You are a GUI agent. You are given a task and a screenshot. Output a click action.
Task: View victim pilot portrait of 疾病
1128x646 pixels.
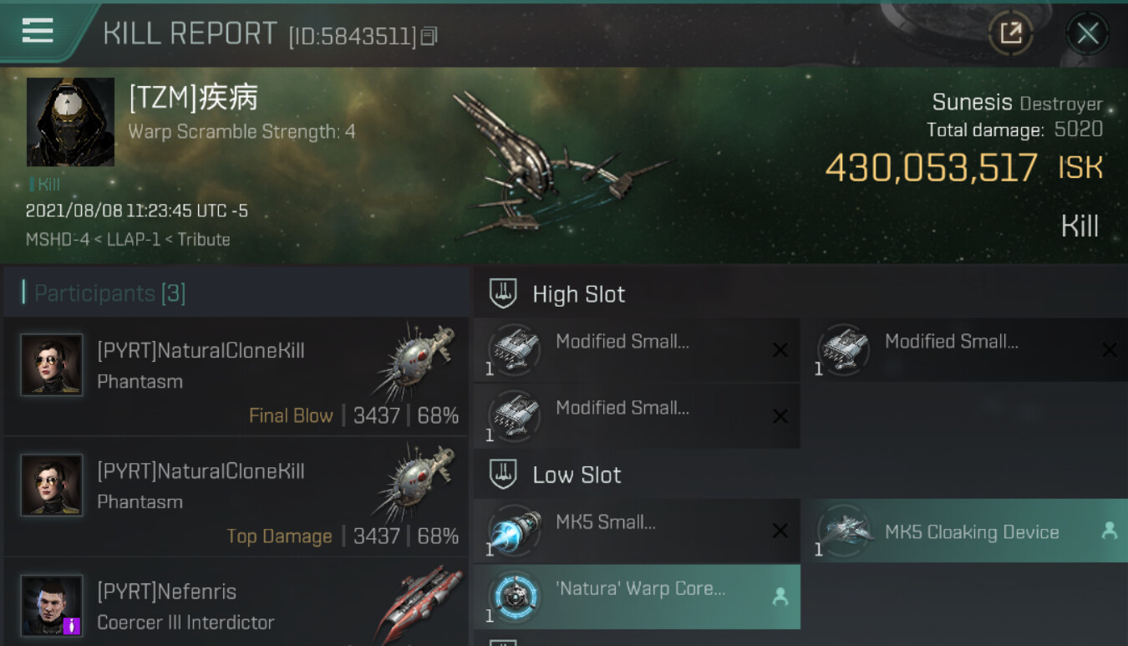point(70,122)
